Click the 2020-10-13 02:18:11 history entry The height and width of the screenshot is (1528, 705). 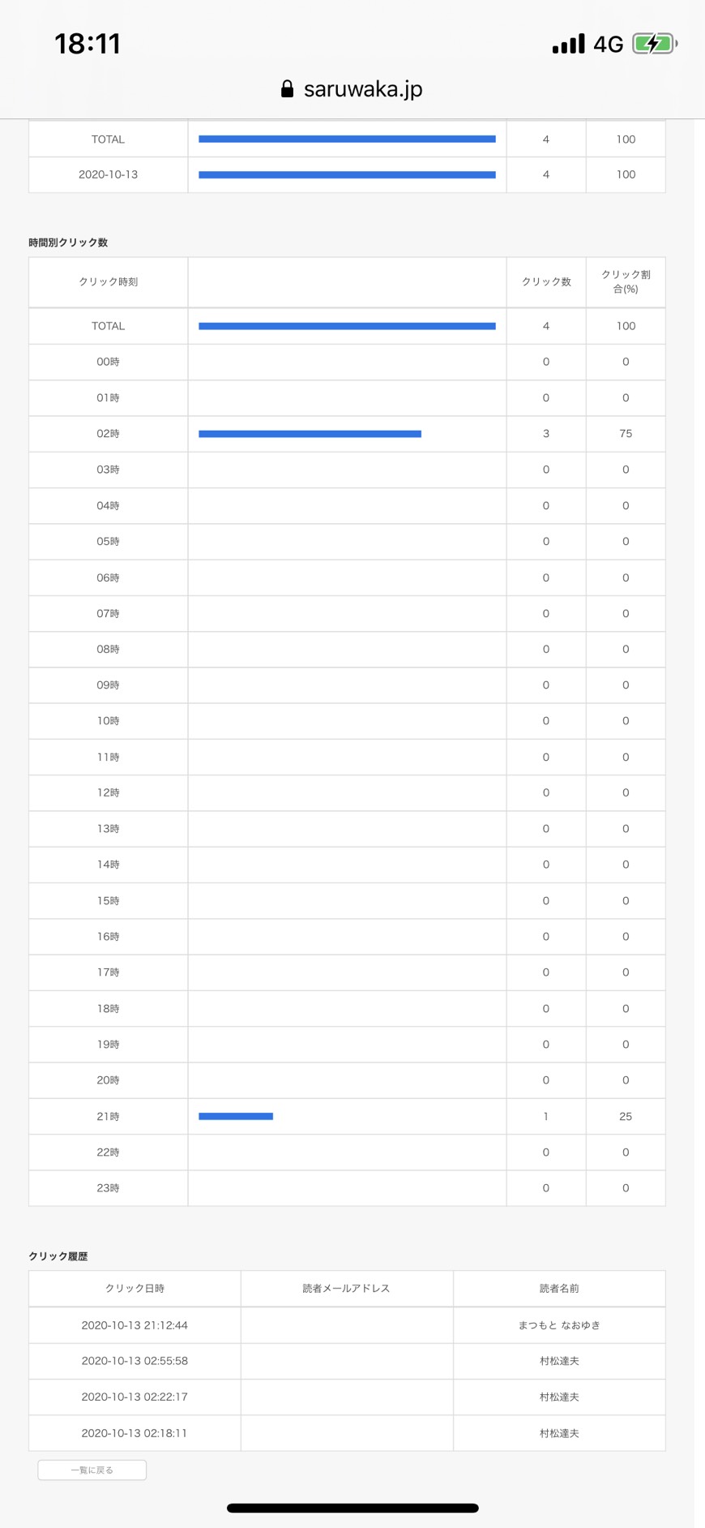click(135, 1433)
